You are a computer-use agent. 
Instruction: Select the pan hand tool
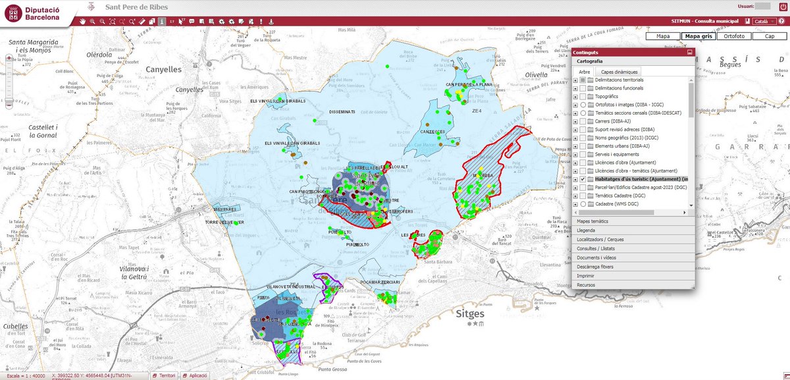pos(83,22)
